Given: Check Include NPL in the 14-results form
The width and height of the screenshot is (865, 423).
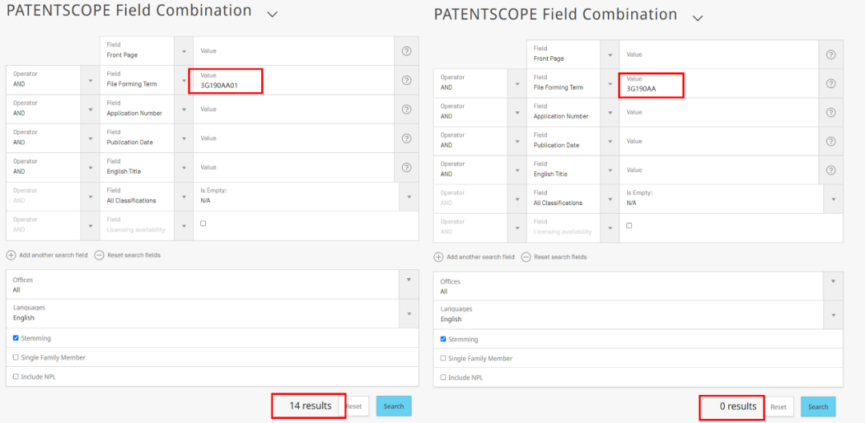Looking at the screenshot, I should (x=15, y=377).
